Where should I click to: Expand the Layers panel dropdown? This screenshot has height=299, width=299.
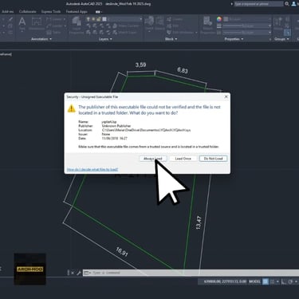(x=105, y=39)
